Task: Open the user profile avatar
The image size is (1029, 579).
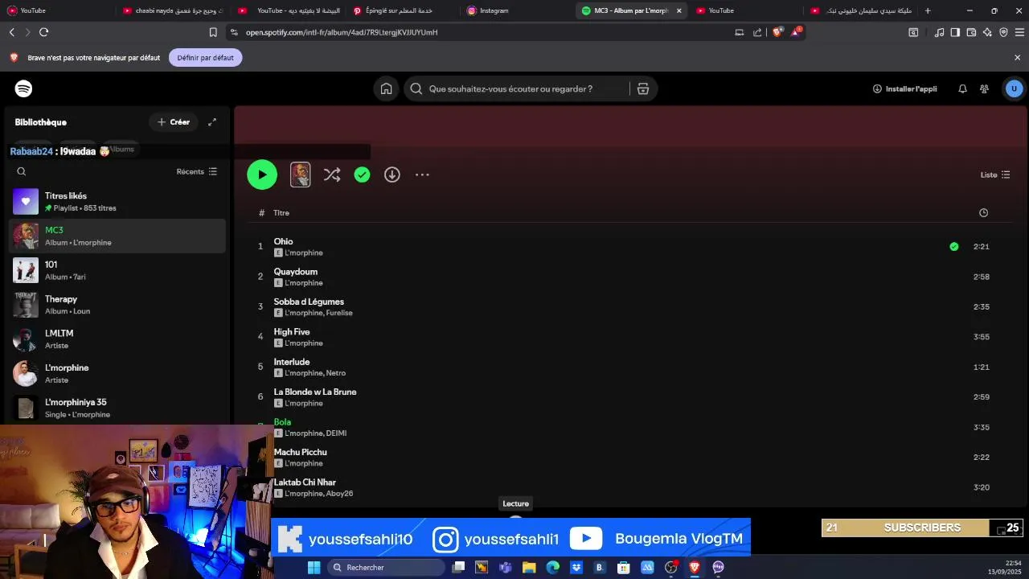Action: pos(1014,89)
